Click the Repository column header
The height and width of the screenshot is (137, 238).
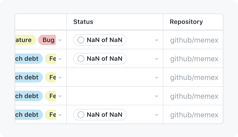186,22
